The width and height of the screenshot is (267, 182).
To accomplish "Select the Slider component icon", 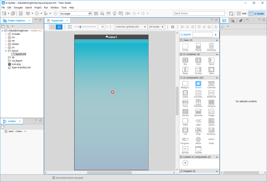I will point(211,139).
